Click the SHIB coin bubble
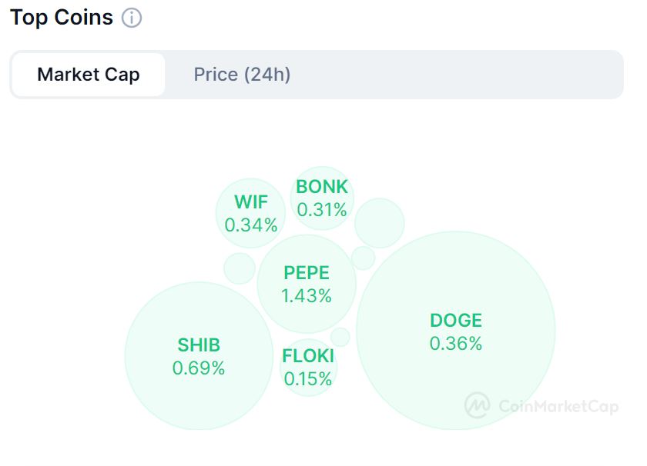This screenshot has width=647, height=466. (x=199, y=356)
